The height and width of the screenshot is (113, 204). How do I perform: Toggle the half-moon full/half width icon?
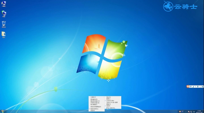pos(193,87)
